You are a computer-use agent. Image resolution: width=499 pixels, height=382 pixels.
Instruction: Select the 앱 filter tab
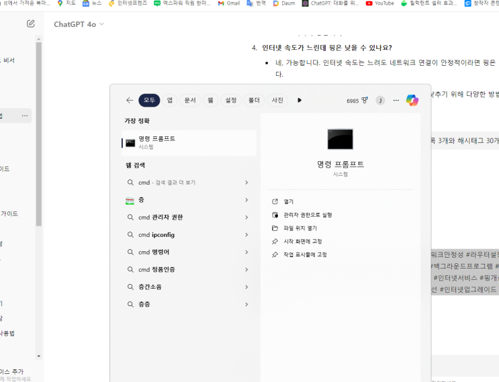(170, 100)
